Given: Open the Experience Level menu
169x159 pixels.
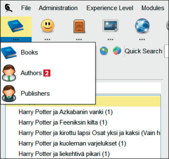Looking at the screenshot, I should tap(110, 8).
